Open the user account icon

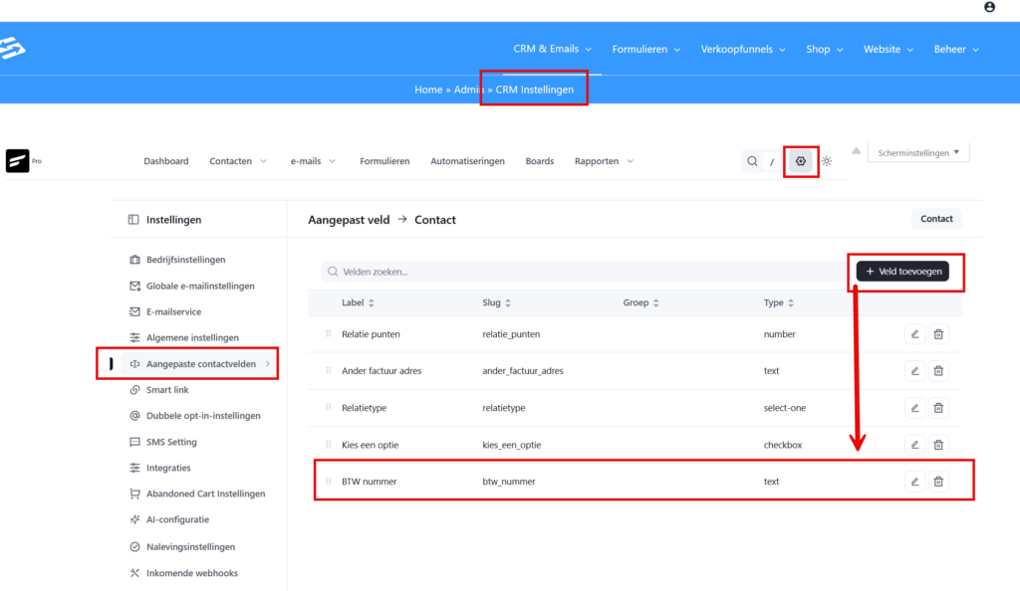(989, 7)
